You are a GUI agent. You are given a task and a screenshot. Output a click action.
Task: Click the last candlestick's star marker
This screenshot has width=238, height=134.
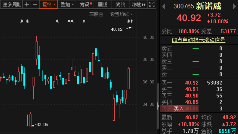[x=129, y=21]
